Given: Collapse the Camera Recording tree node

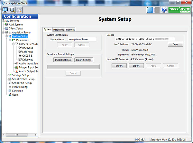Looking at the screenshot, I should tap(13, 44).
